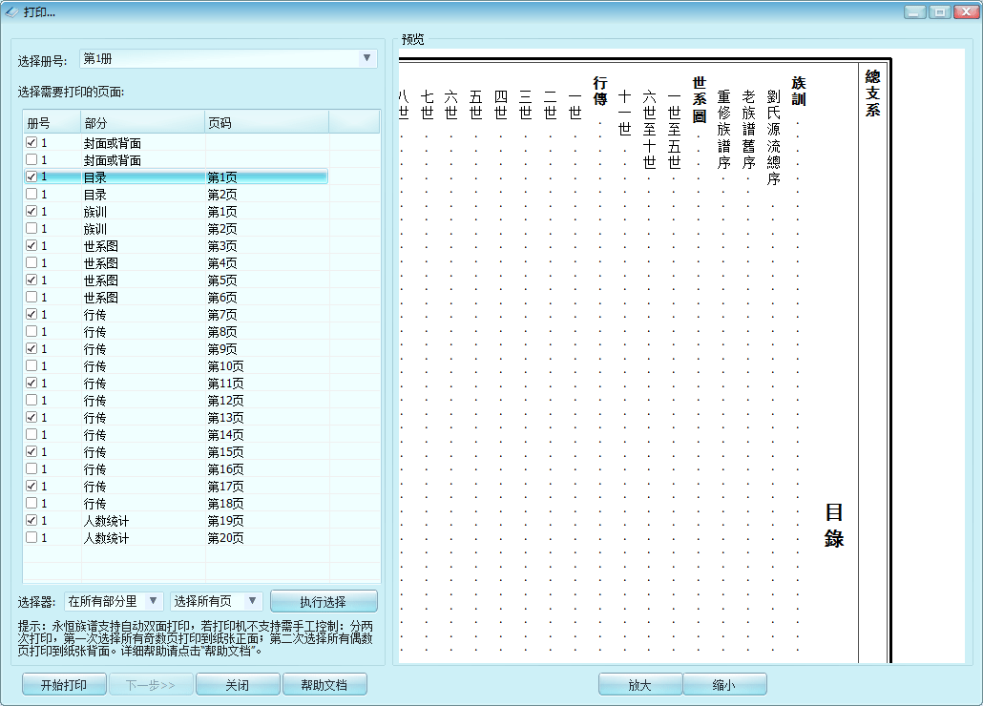Click the 目錄 heading in preview
Viewport: 983px width, 706px height.
point(834,525)
